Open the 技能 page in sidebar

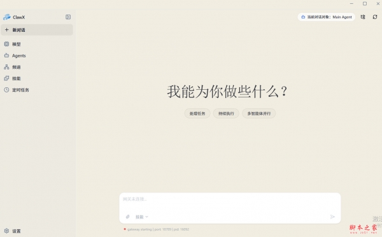pos(37,78)
